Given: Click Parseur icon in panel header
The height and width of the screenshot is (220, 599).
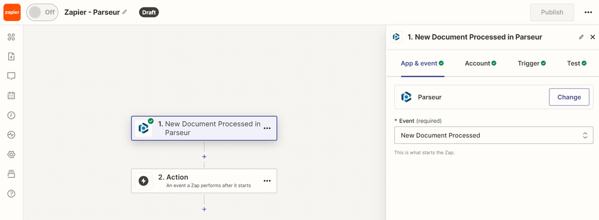Looking at the screenshot, I should pyautogui.click(x=396, y=37).
